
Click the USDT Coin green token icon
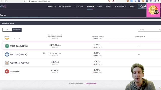click(x=7, y=46)
